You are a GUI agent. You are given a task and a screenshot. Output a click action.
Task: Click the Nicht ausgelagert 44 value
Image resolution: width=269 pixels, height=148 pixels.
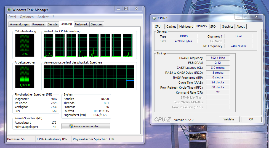coord(55,127)
